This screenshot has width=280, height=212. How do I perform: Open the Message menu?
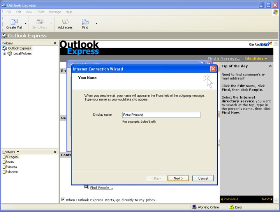(x=55, y=12)
